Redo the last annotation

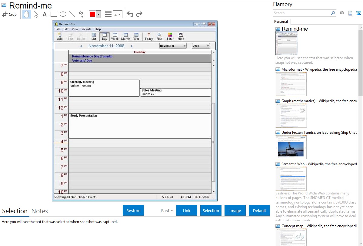coord(139,14)
